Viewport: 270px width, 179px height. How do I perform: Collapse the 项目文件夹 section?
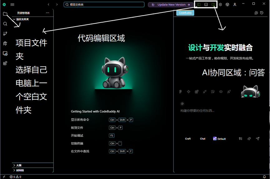click(32, 19)
